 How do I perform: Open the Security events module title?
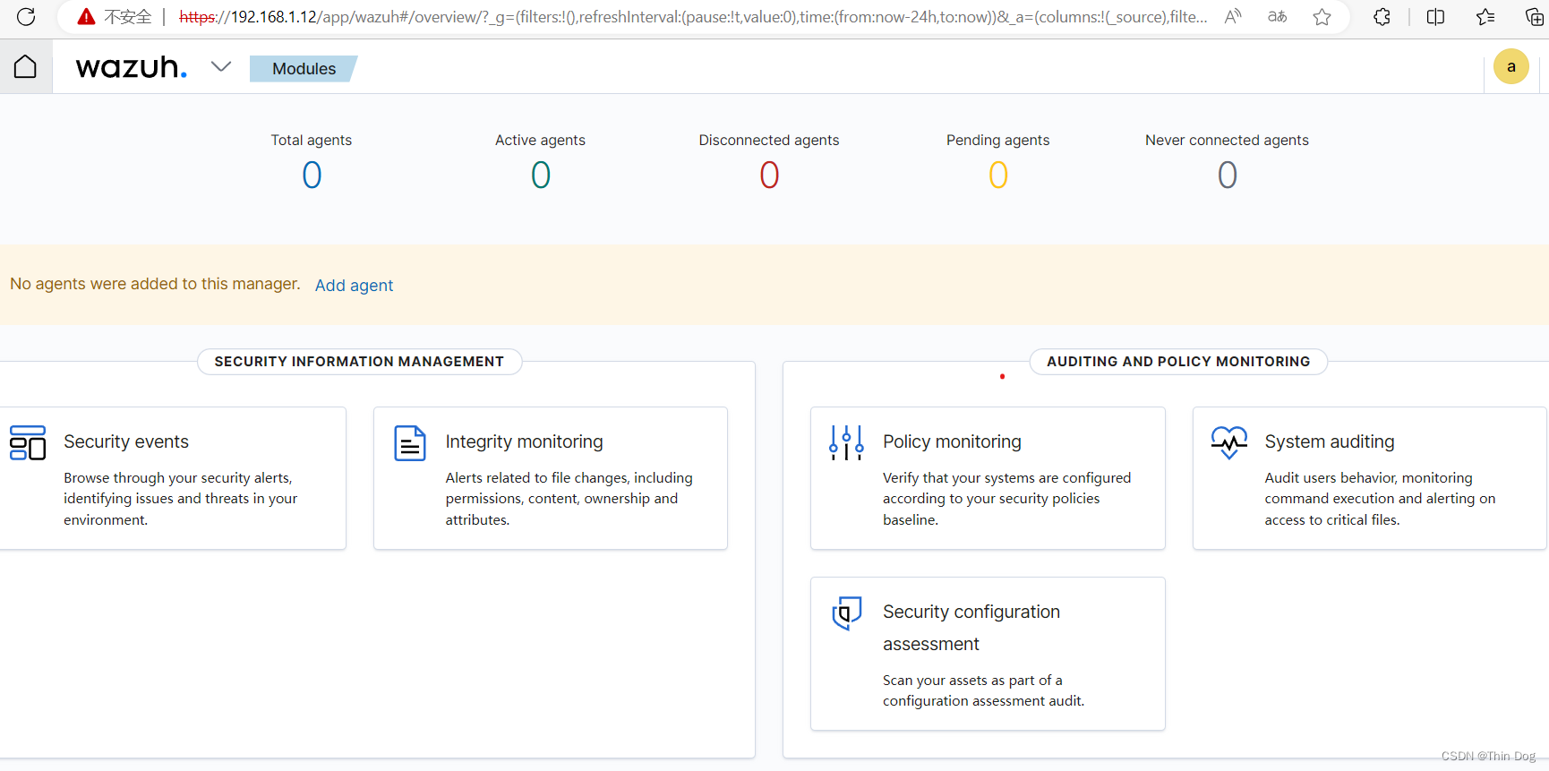(x=126, y=441)
